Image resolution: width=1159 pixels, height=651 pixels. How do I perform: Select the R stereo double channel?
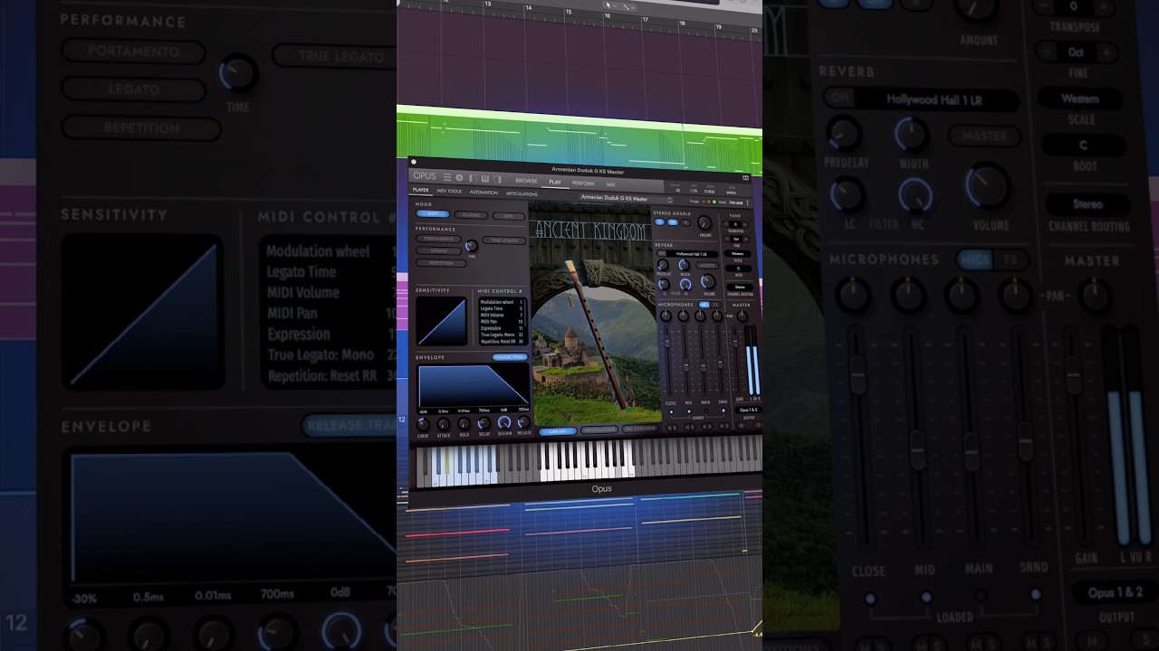click(x=685, y=222)
